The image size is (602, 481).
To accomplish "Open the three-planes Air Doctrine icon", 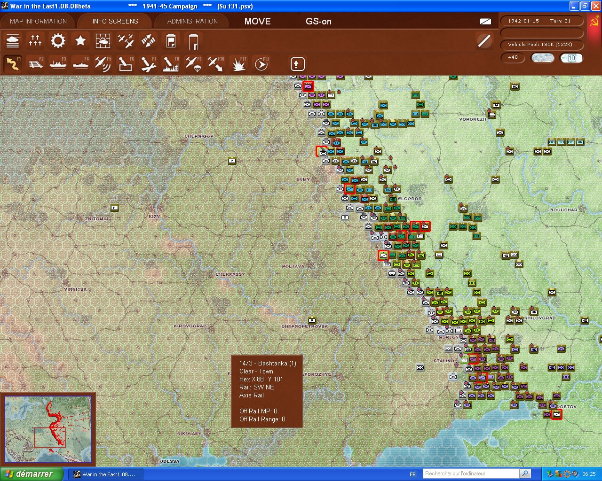I will 126,41.
